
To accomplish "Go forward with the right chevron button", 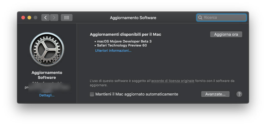I will pyautogui.click(x=54, y=18).
